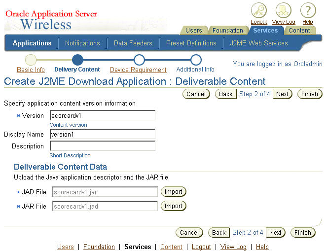Open the Content tab
This screenshot has height=251, width=327.
click(x=299, y=31)
